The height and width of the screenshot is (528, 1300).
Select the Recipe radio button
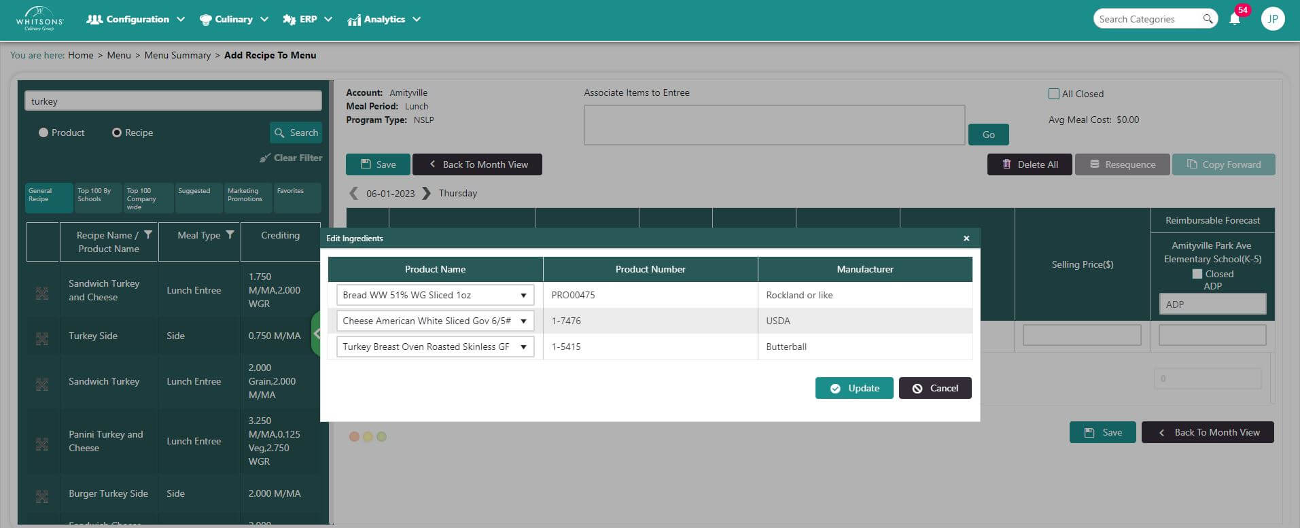pyautogui.click(x=117, y=133)
